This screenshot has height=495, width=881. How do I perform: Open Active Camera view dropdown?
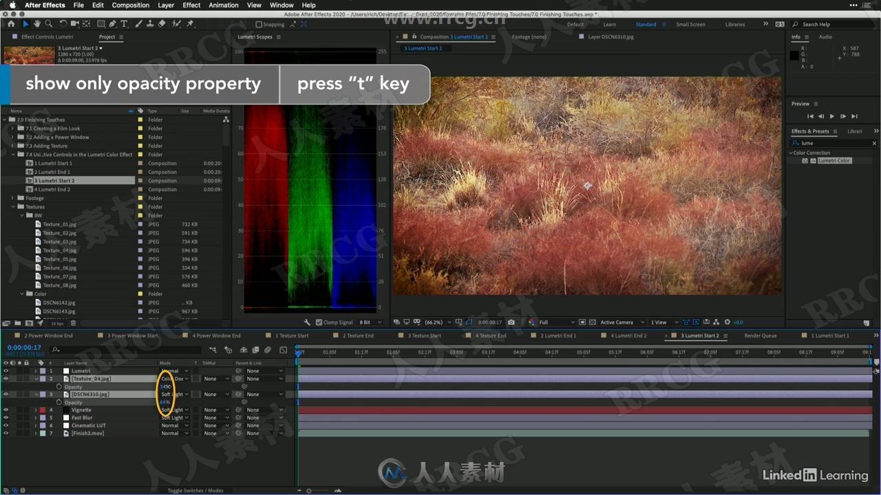point(622,322)
